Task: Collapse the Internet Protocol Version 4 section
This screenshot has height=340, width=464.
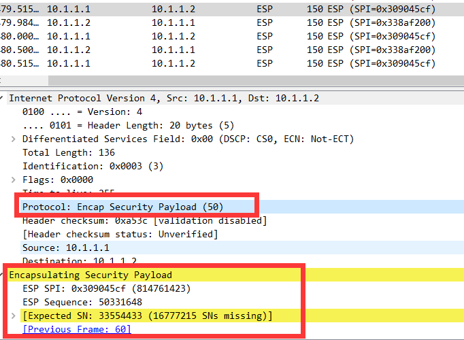Action: 3,98
